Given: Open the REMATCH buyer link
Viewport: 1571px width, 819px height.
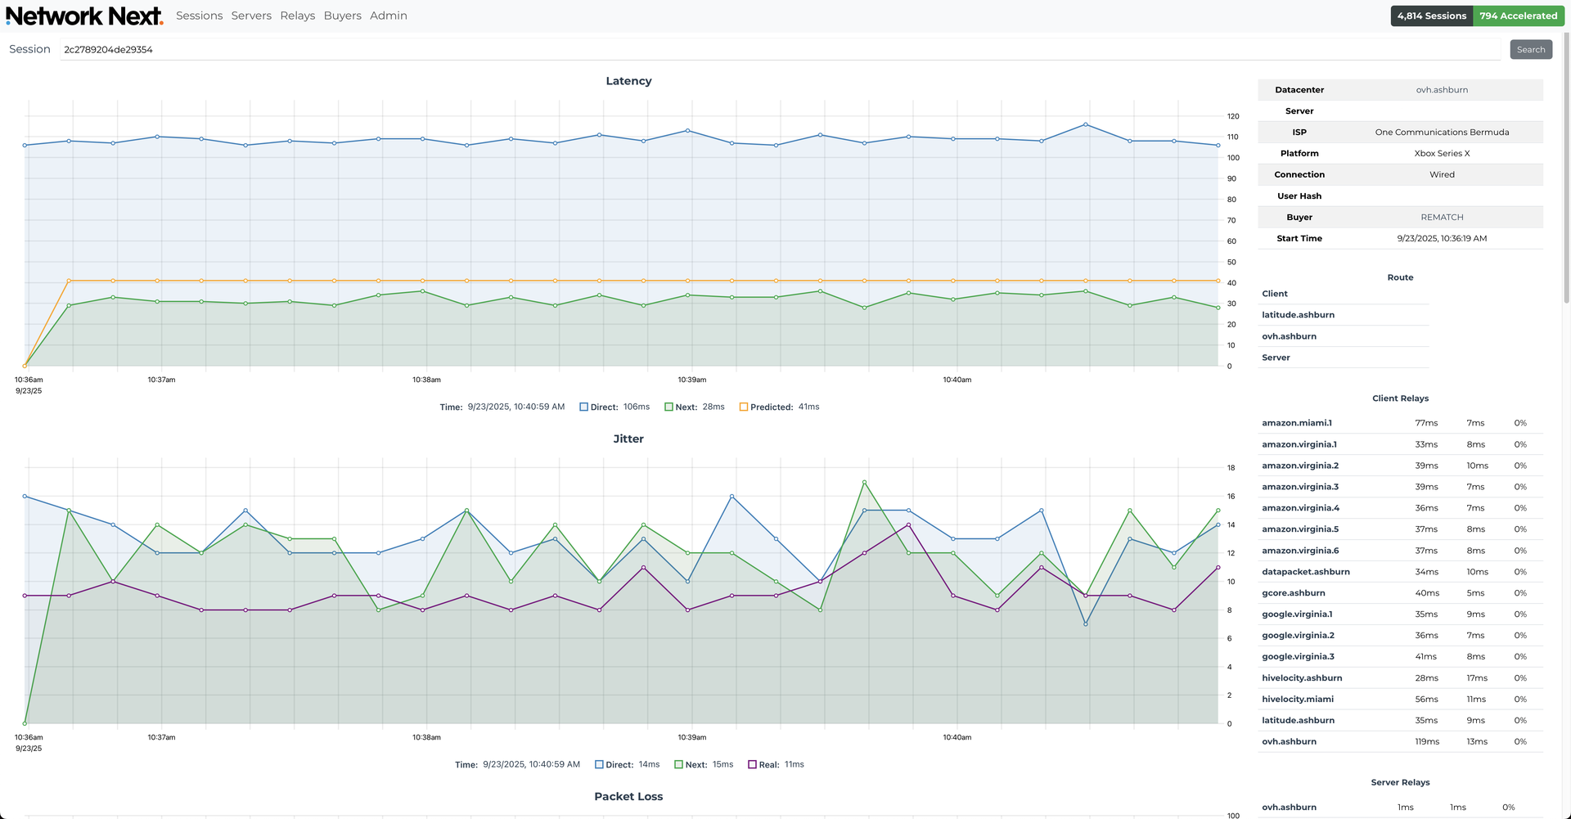Looking at the screenshot, I should [x=1442, y=218].
